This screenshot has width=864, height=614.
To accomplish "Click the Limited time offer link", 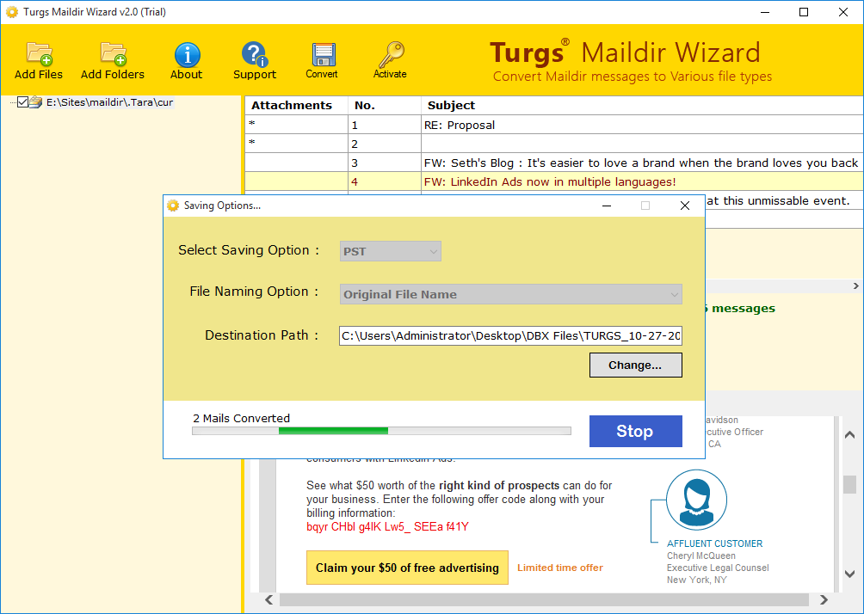I will coord(560,568).
